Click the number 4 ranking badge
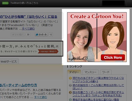Viewport: 132px width, 101px height. pos(70,100)
